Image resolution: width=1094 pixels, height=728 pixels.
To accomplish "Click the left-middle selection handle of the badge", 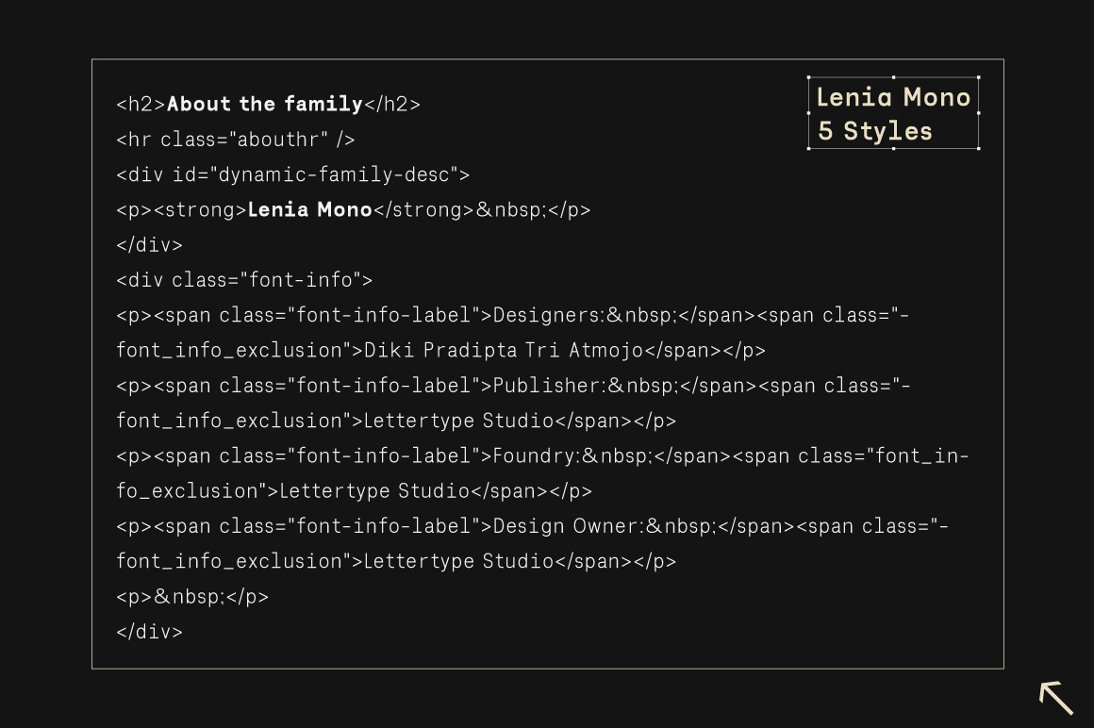I will (x=808, y=113).
